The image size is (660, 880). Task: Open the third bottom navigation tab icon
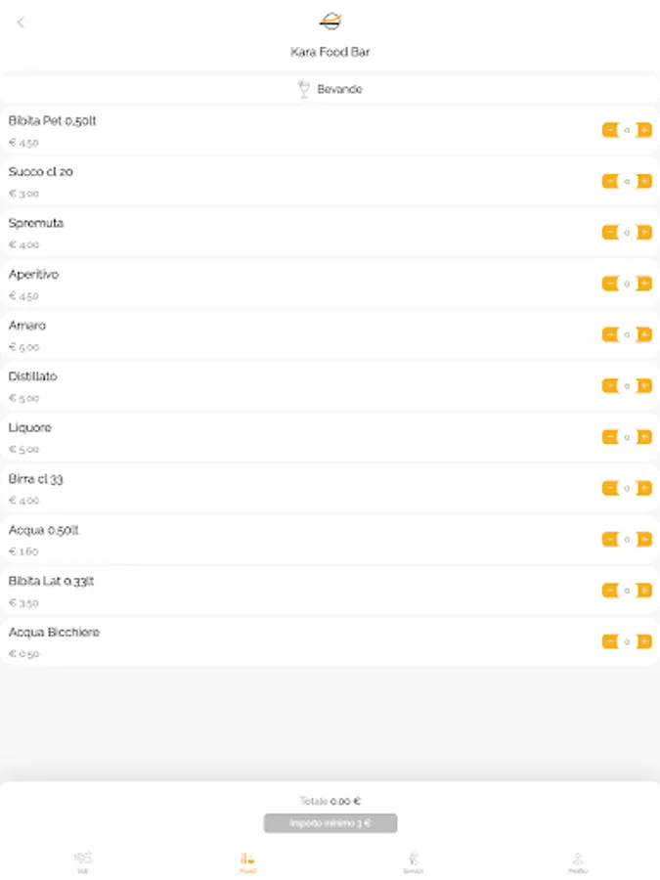[x=413, y=861]
